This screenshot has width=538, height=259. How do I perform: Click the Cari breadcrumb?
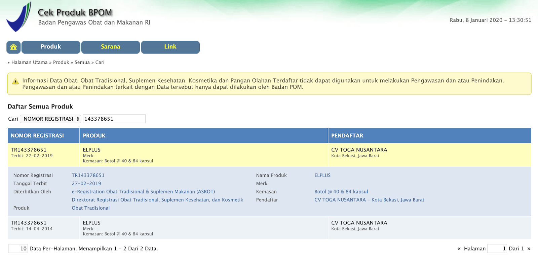100,62
